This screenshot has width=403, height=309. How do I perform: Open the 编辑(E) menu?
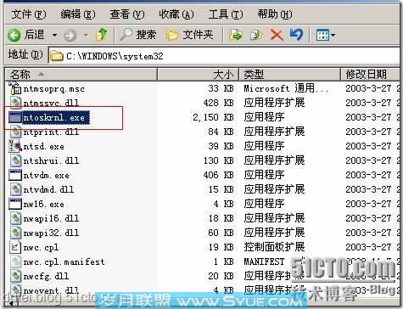click(x=78, y=14)
